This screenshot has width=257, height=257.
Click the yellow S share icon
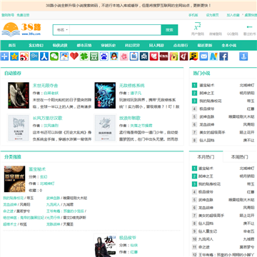pos(194,56)
